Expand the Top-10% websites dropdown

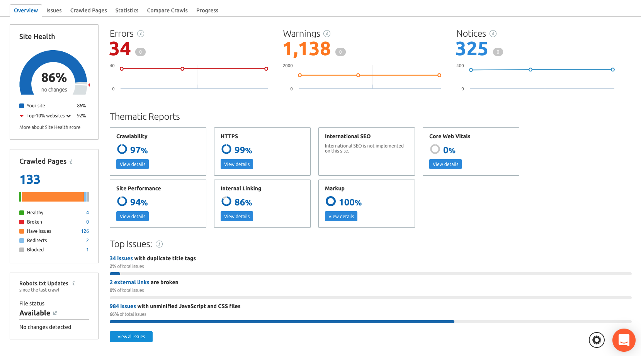[68, 116]
